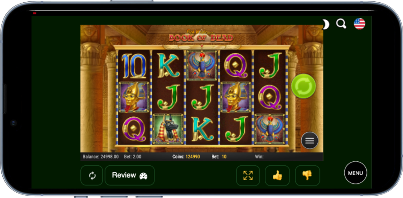Screen dimensions: 403x198
Task: Like the game with thumbs up
Action: [x=277, y=176]
